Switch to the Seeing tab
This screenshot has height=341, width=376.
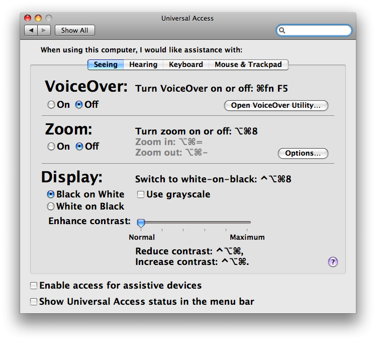pos(106,64)
